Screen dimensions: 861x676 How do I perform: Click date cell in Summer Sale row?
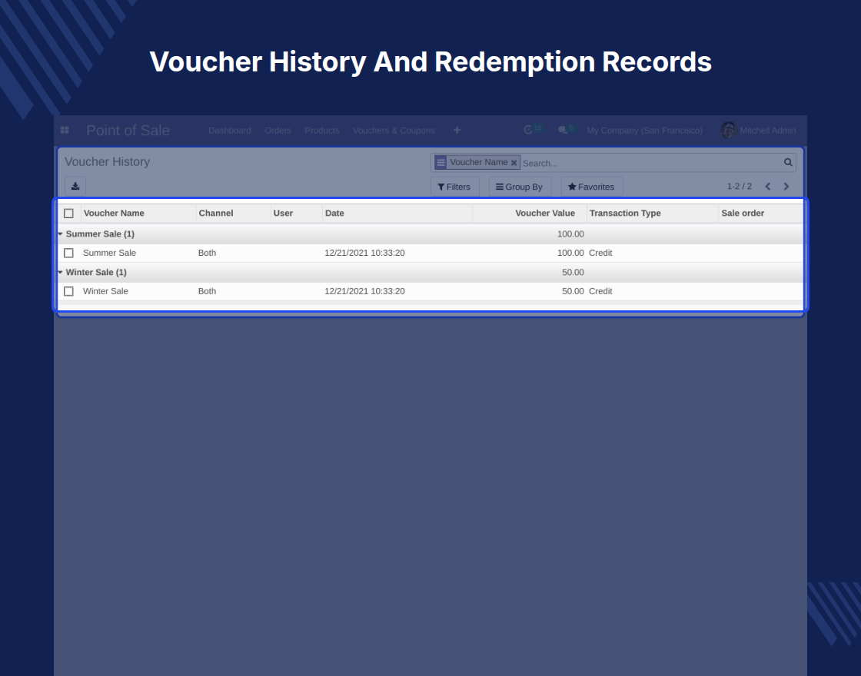[364, 253]
